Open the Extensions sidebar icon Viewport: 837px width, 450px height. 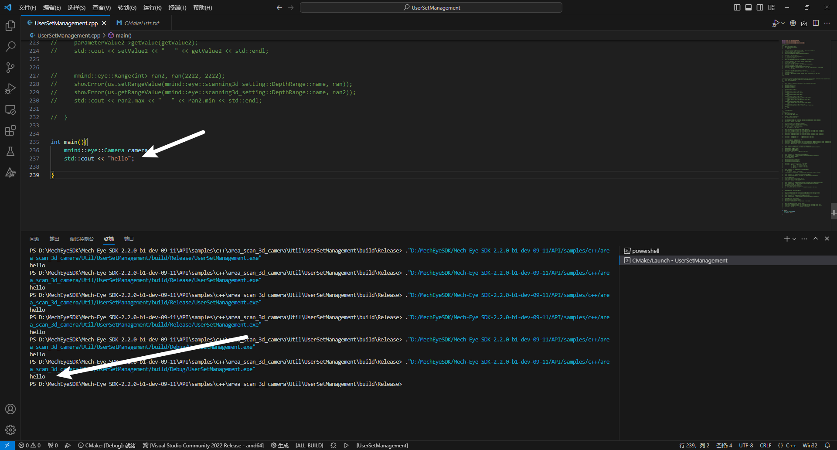tap(10, 130)
